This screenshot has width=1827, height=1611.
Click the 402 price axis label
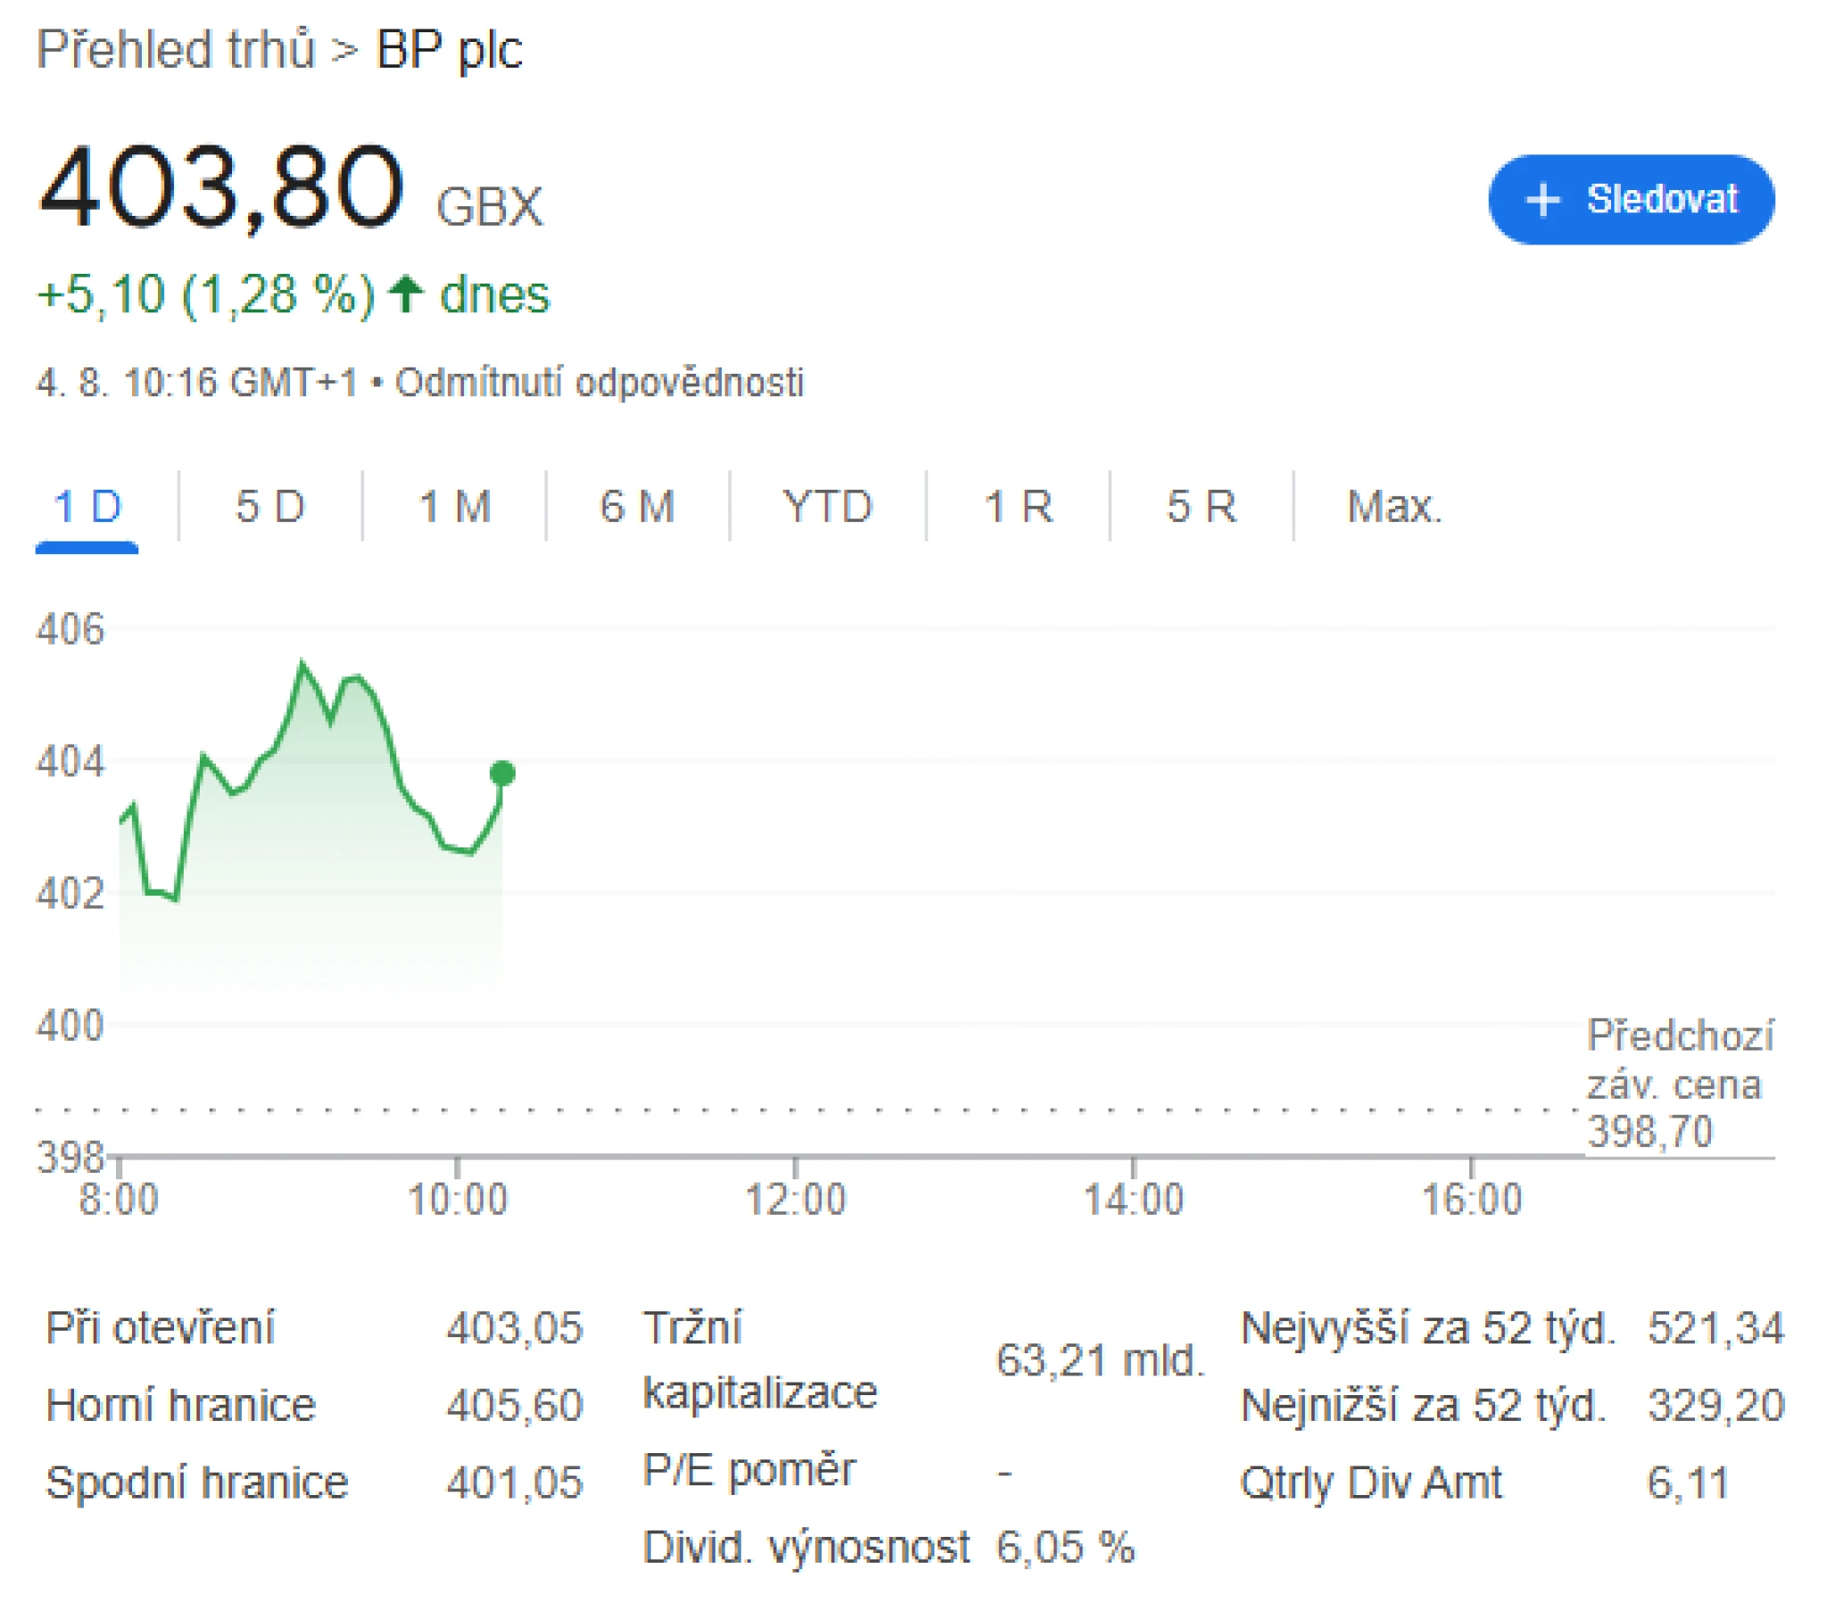[x=70, y=893]
